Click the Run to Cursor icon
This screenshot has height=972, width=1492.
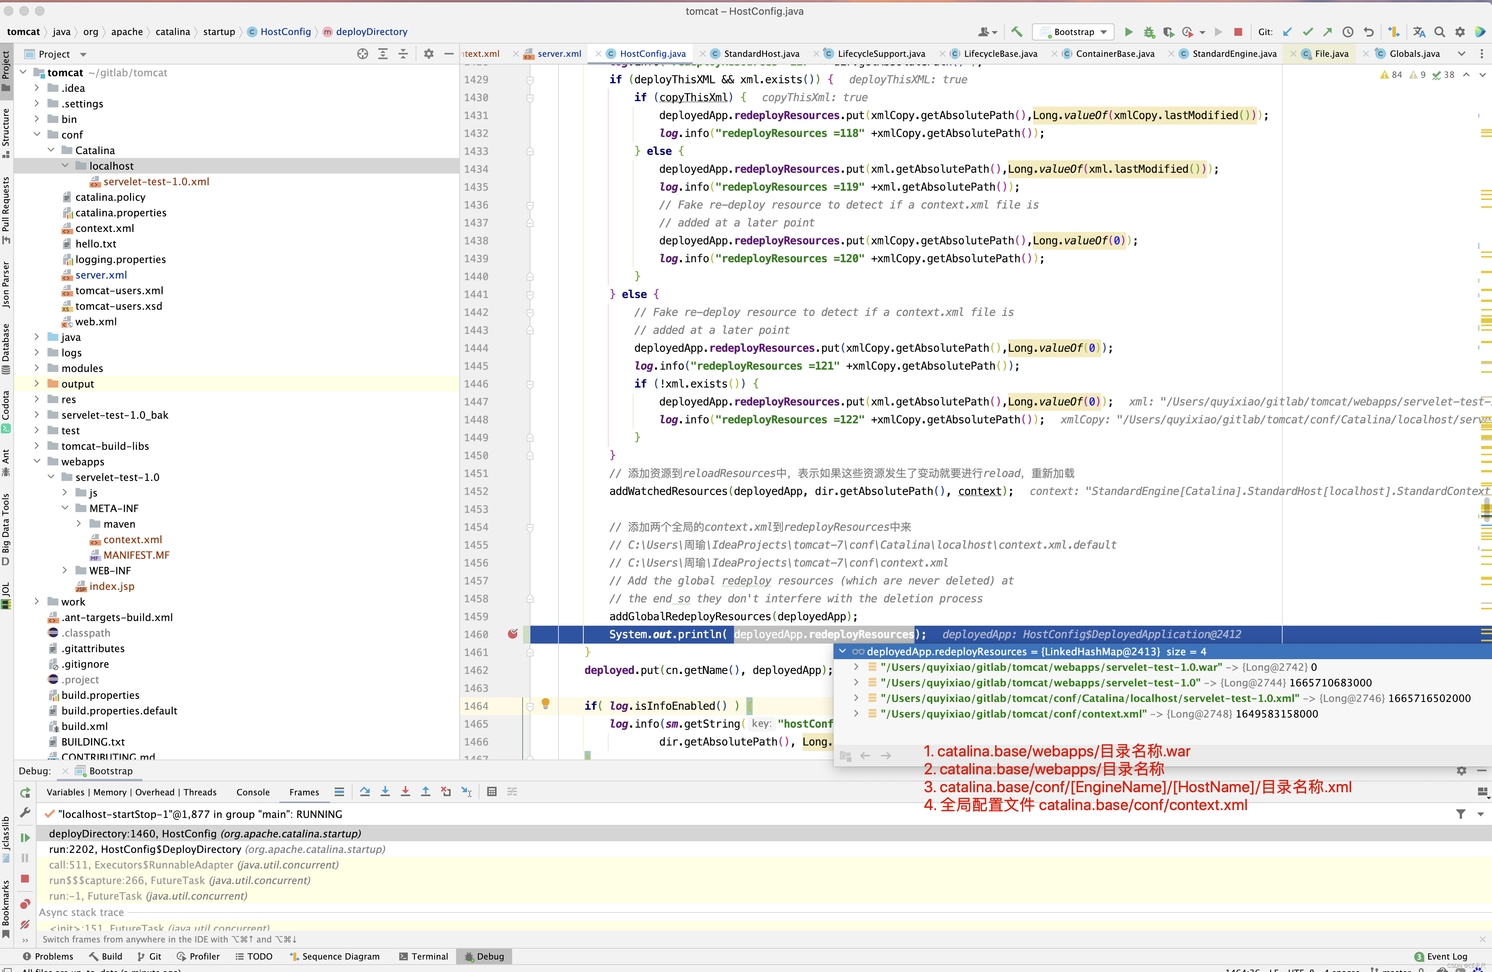click(x=466, y=791)
